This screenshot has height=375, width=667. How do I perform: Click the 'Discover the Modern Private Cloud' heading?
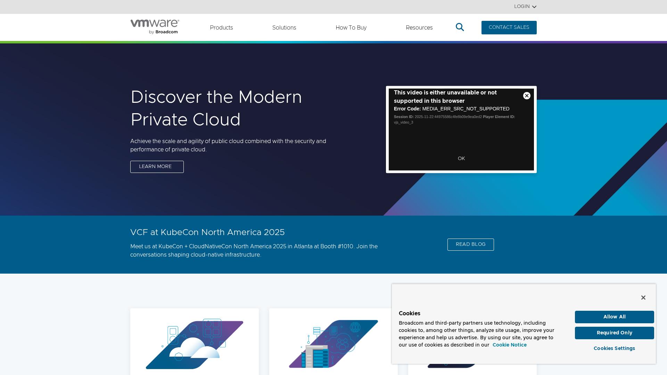coord(216,108)
